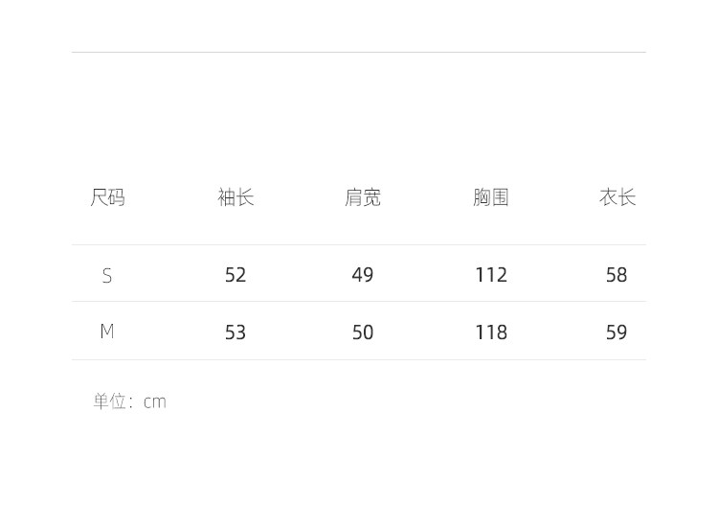The width and height of the screenshot is (718, 527).
Task: Click the divider line below header row
Action: pyautogui.click(x=359, y=244)
